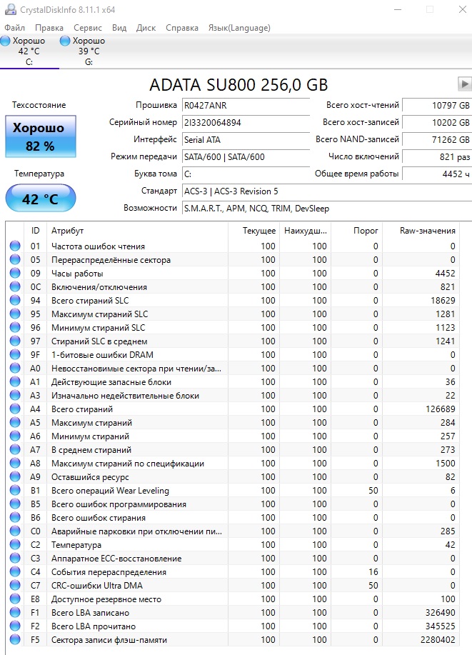Select the row Всего LBA прочитано
The height and width of the screenshot is (655, 472).
pos(233,626)
